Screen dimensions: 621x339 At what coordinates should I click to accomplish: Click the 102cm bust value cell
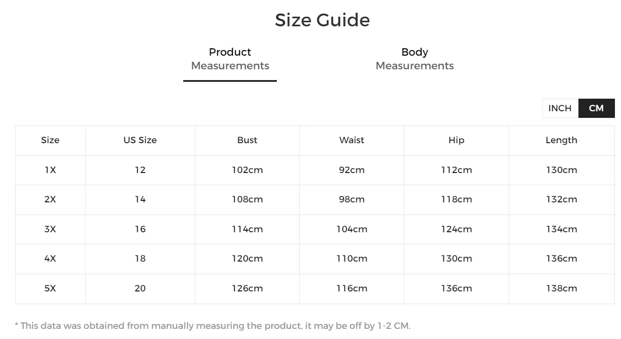[247, 170]
